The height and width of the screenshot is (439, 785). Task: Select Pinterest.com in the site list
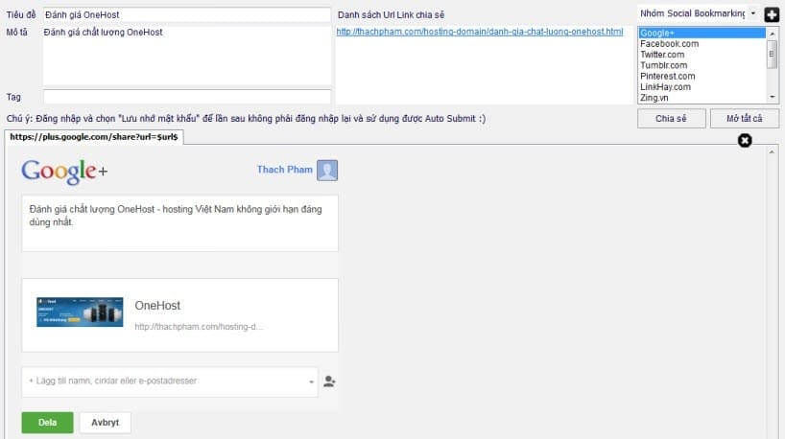click(x=702, y=76)
